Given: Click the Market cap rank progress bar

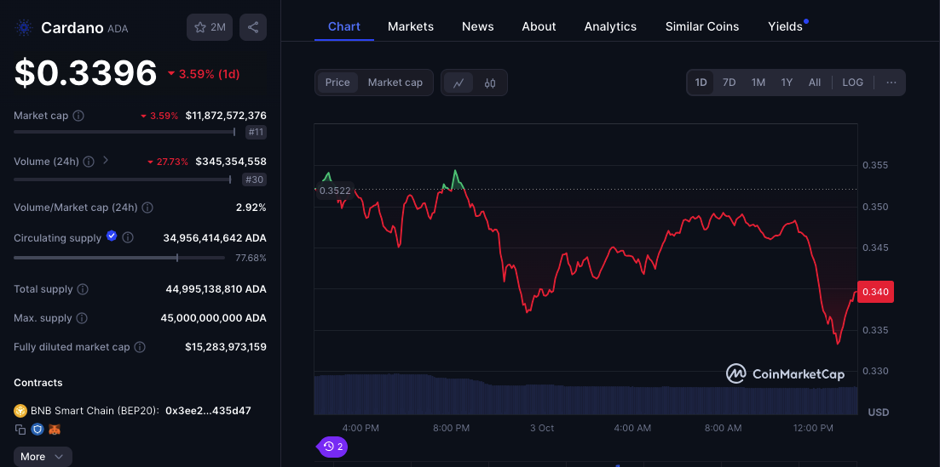Looking at the screenshot, I should 124,132.
